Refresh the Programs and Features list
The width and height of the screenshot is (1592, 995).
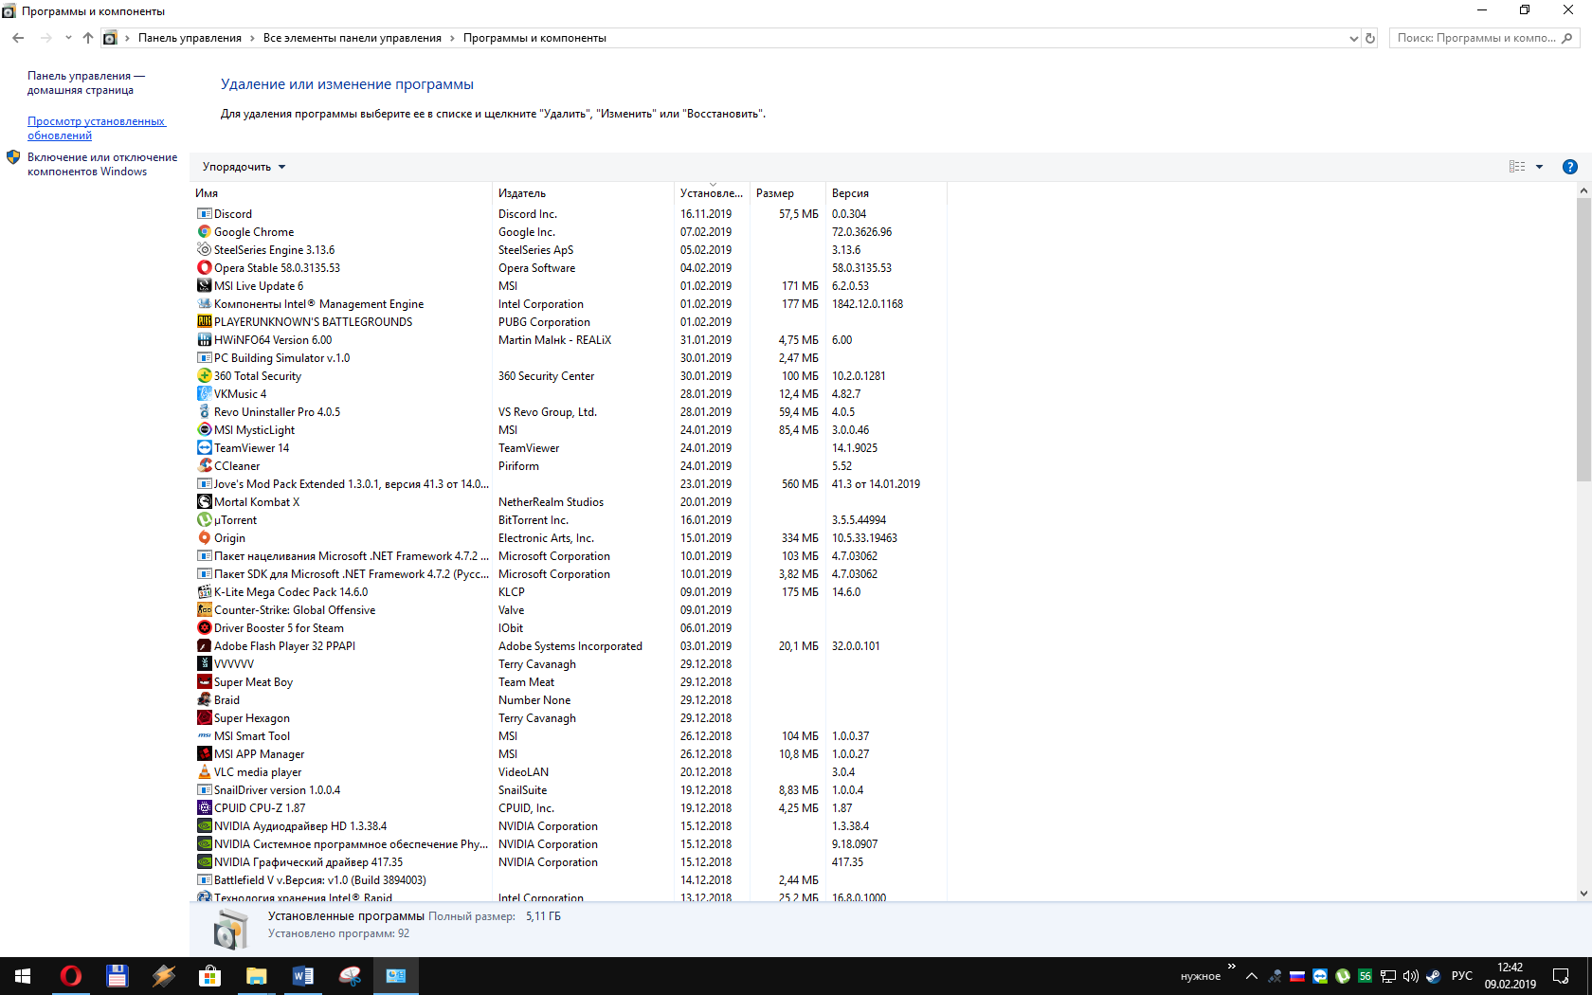point(1370,38)
